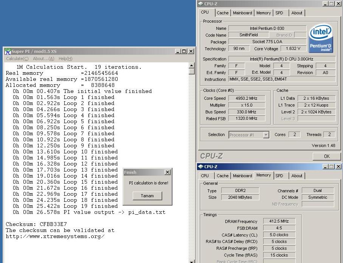This screenshot has height=263, width=343.
Task: Click the Super PI title bar icon
Action: [8, 51]
